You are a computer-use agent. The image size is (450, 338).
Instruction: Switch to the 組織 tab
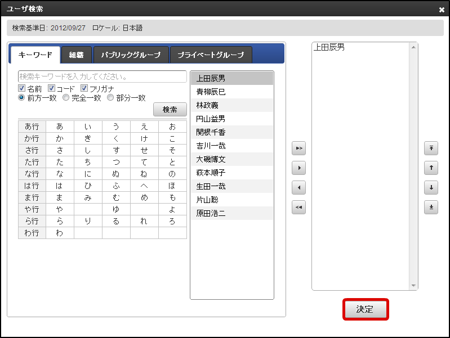coord(77,55)
